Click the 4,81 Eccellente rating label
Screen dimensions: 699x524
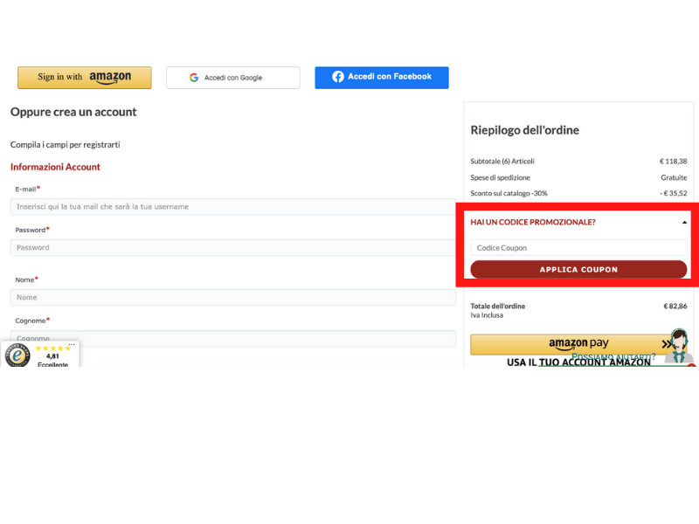[52, 360]
